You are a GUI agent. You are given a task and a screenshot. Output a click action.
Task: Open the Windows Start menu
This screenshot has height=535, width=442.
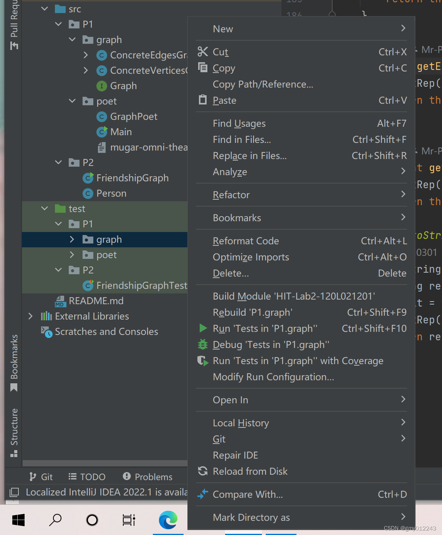coord(18,520)
